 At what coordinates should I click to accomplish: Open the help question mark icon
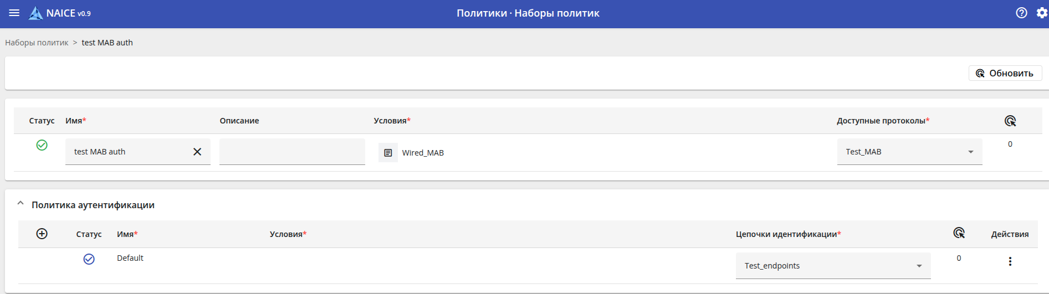click(x=1021, y=13)
